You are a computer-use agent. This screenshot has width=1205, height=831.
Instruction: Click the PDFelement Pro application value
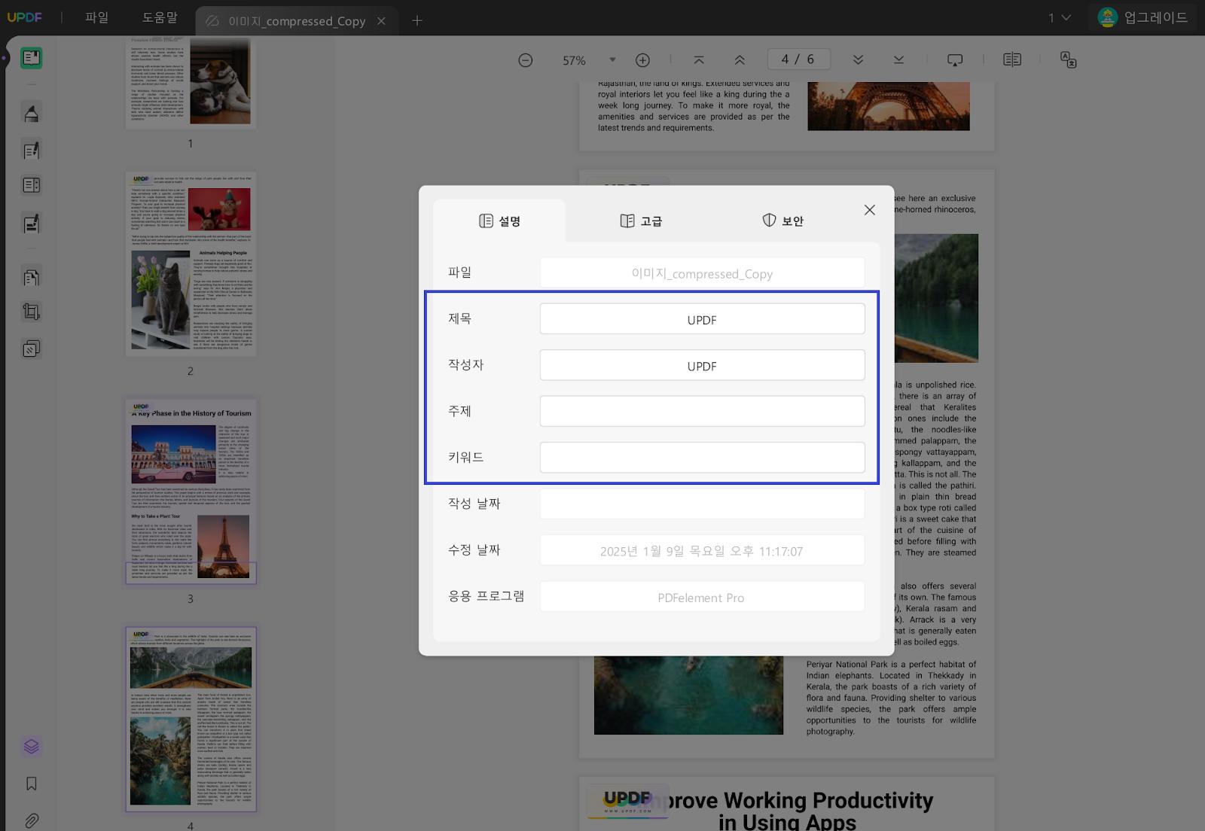click(702, 598)
